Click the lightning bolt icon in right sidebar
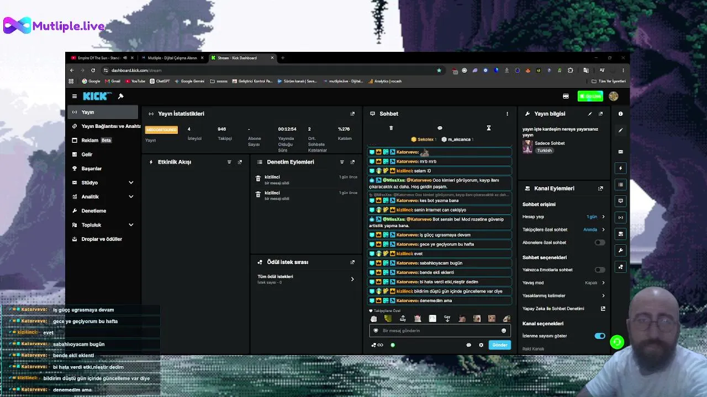707x397 pixels. pos(620,168)
